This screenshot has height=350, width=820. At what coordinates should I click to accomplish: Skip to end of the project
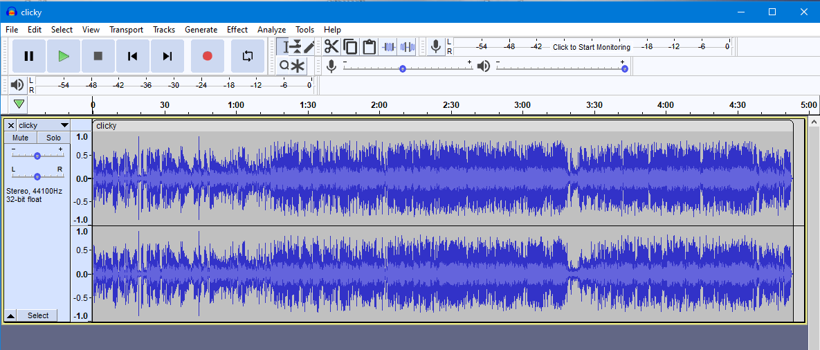click(167, 56)
